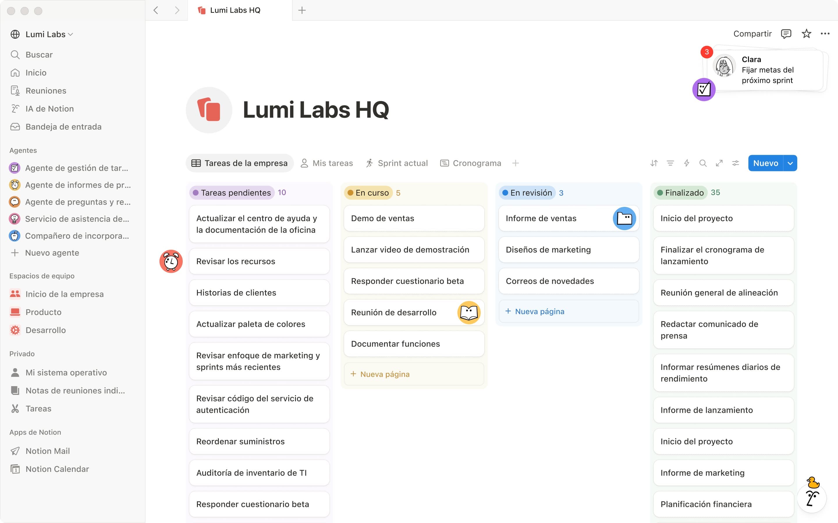Image resolution: width=838 pixels, height=523 pixels.
Task: Open the filter icon in view toolbar
Action: [670, 163]
